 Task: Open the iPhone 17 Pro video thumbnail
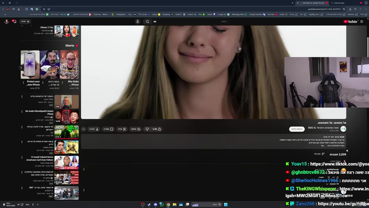point(67,31)
